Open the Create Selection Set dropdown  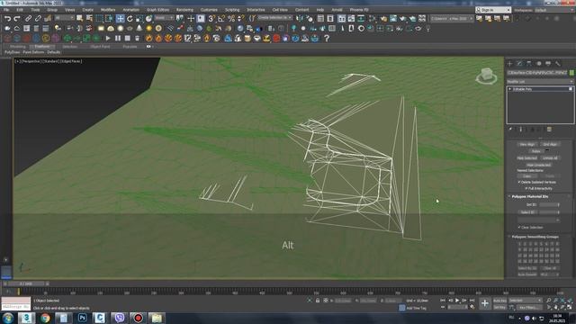tap(274, 18)
